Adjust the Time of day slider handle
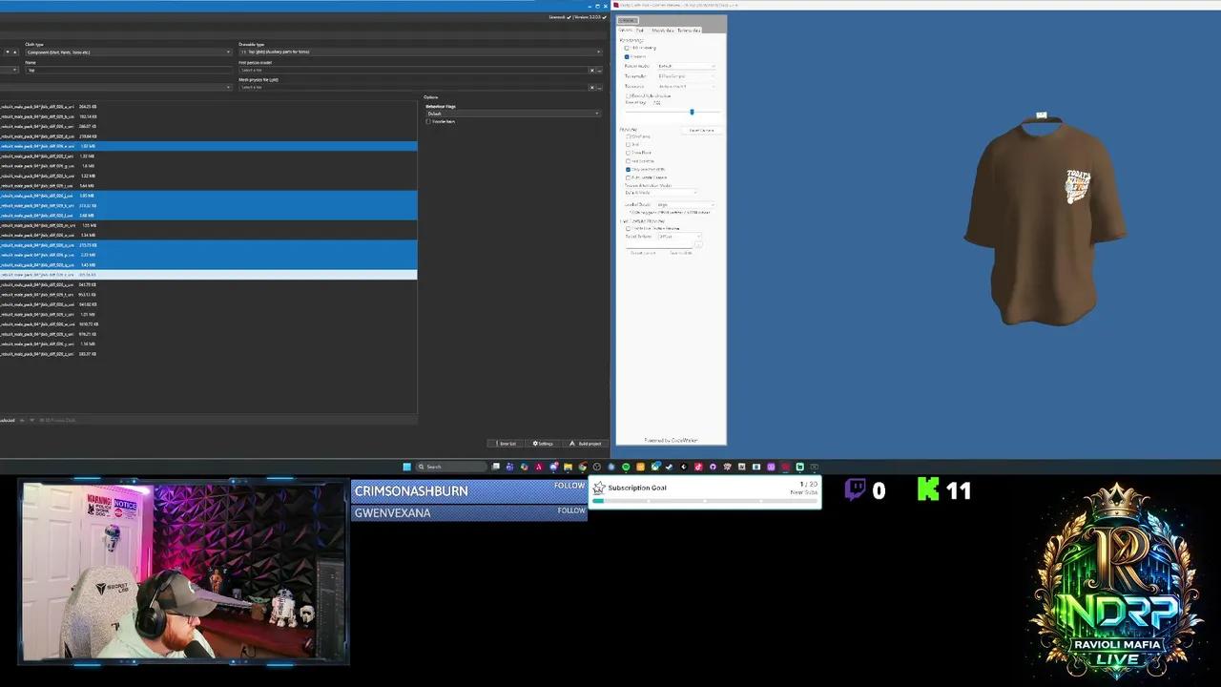Screen dimensions: 1221x687 pos(692,112)
